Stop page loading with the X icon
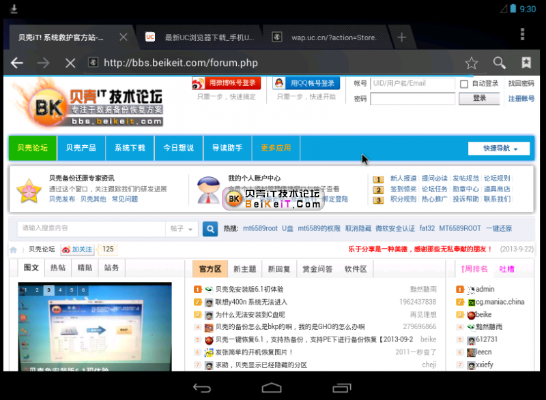The height and width of the screenshot is (400, 546). pyautogui.click(x=70, y=63)
